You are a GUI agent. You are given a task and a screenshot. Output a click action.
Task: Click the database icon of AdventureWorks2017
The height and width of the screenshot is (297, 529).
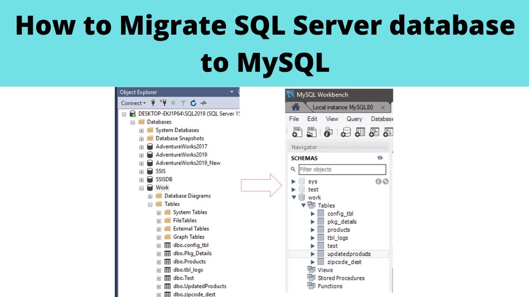point(150,146)
